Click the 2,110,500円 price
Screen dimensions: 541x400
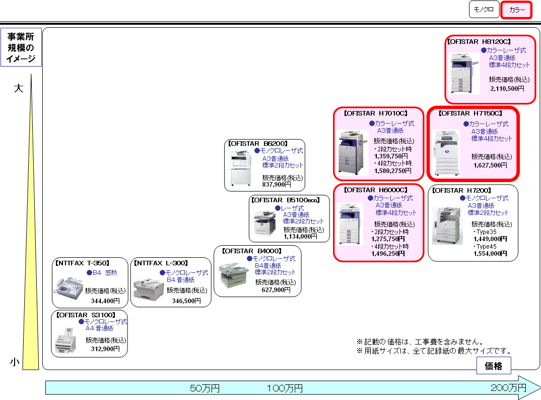[507, 88]
